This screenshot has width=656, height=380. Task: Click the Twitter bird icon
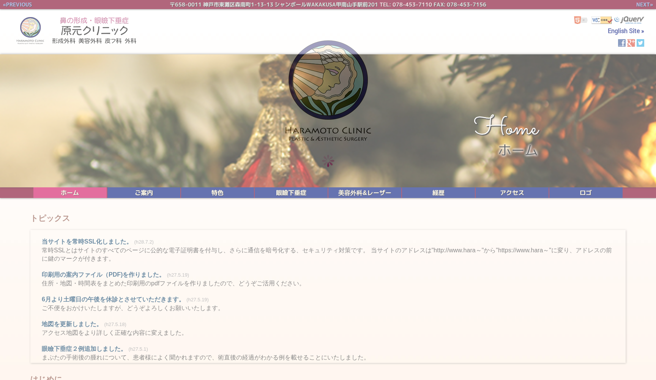640,43
